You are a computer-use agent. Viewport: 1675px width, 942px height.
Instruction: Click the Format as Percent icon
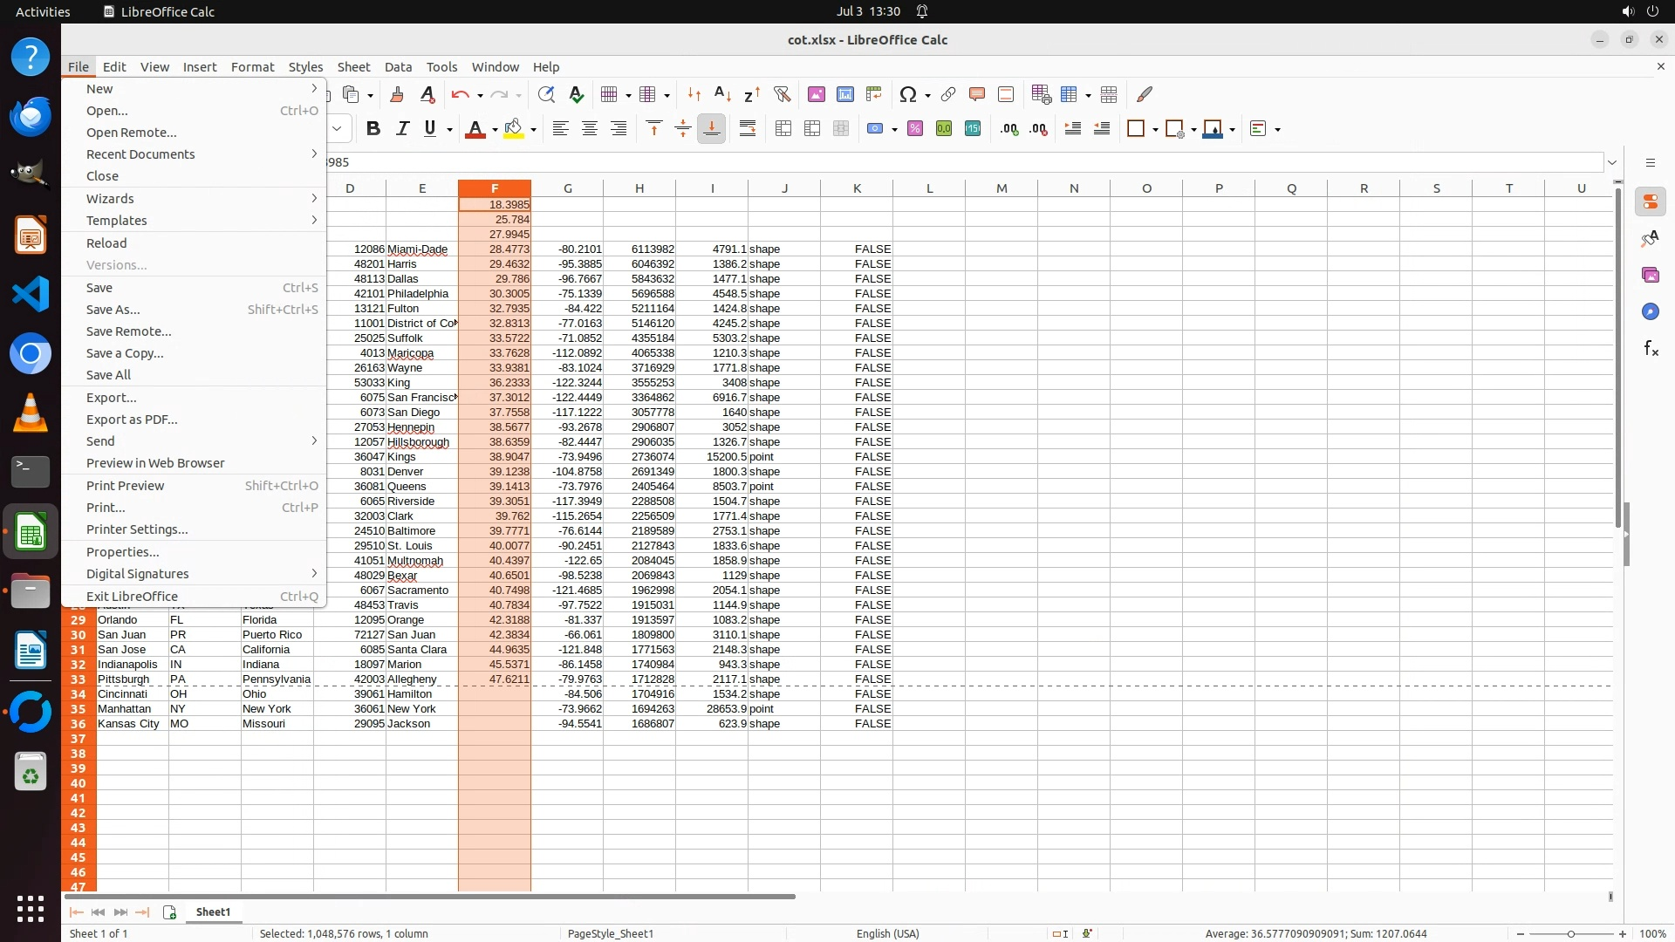click(x=915, y=129)
